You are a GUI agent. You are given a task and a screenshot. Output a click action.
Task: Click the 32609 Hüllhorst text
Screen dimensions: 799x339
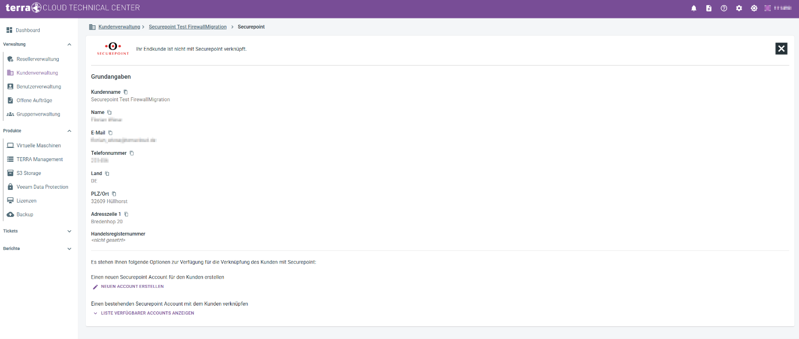(110, 201)
